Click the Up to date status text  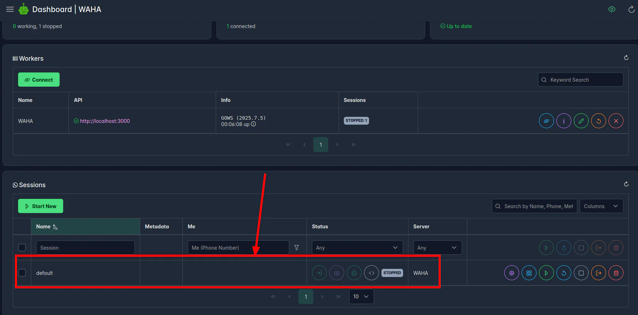click(459, 26)
